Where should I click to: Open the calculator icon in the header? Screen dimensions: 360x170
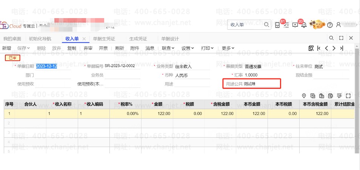(277, 25)
